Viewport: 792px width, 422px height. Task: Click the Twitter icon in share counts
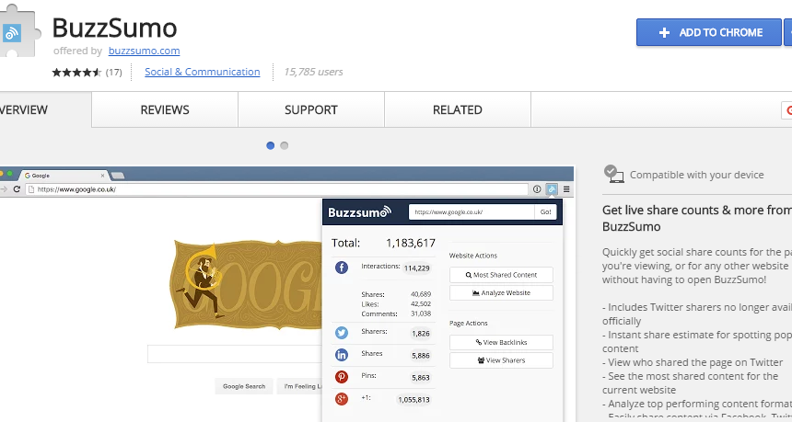click(342, 333)
